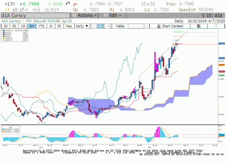Screen dimensions: 226x163
Task: Open the chart type dropdown arrow
Action: (x=108, y=26)
